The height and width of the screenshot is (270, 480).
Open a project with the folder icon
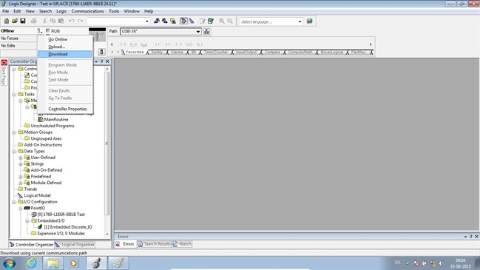point(14,21)
